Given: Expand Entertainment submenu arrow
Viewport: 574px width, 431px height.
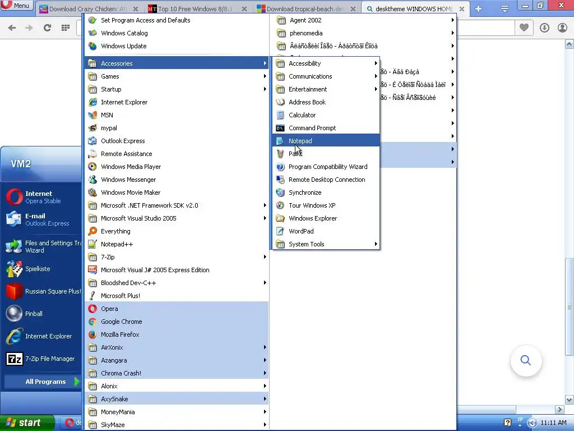Looking at the screenshot, I should tap(376, 89).
